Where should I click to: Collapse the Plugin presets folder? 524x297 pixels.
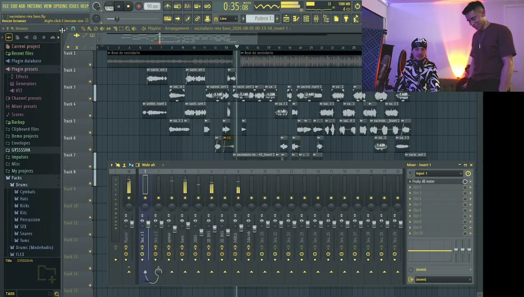(25, 69)
